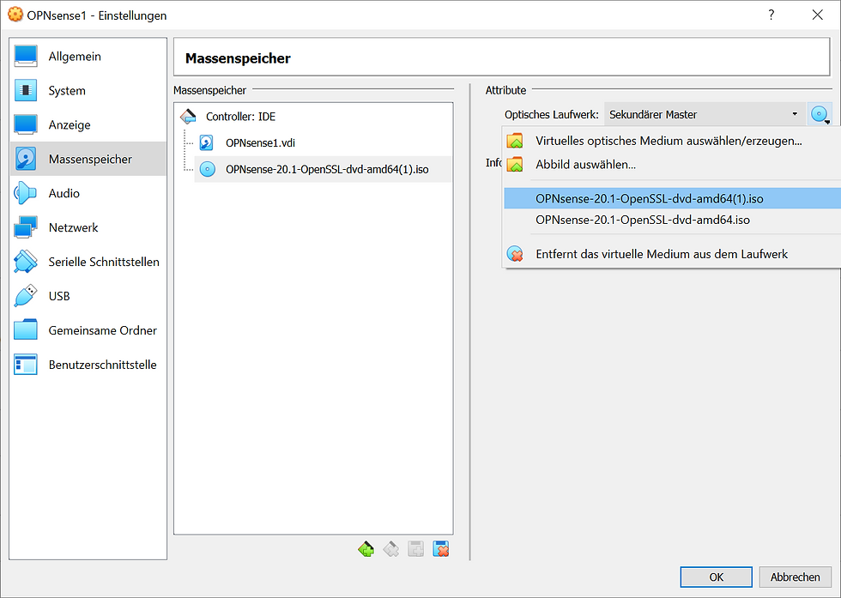Pick OPNsense-20.1-OpenSSL-dvd-amd64.iso from menu
This screenshot has height=598, width=841.
click(x=671, y=220)
